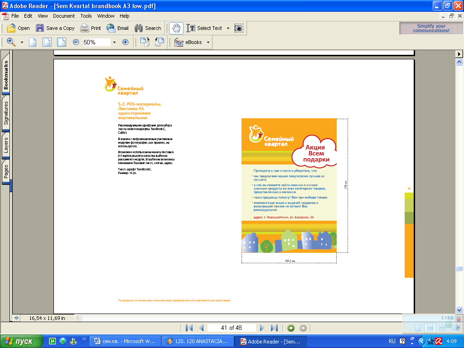Rotate page counterclockwise
This screenshot has height=348, width=464.
pyautogui.click(x=159, y=42)
